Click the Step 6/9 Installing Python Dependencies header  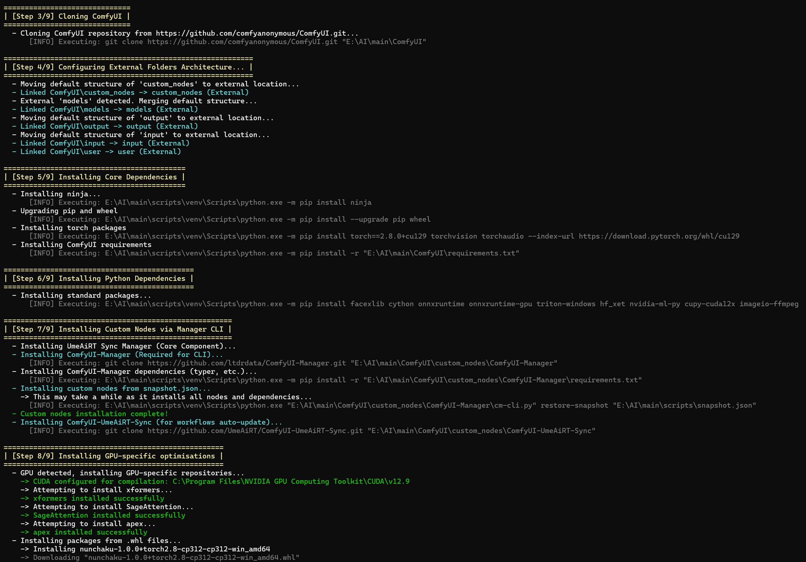98,278
